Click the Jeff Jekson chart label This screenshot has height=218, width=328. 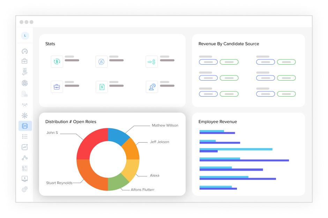tap(159, 142)
